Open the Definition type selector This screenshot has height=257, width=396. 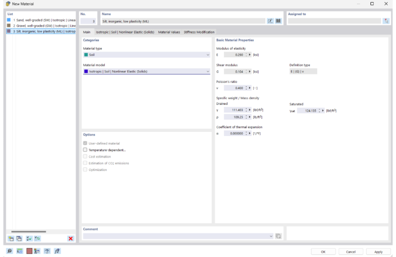click(x=303, y=71)
